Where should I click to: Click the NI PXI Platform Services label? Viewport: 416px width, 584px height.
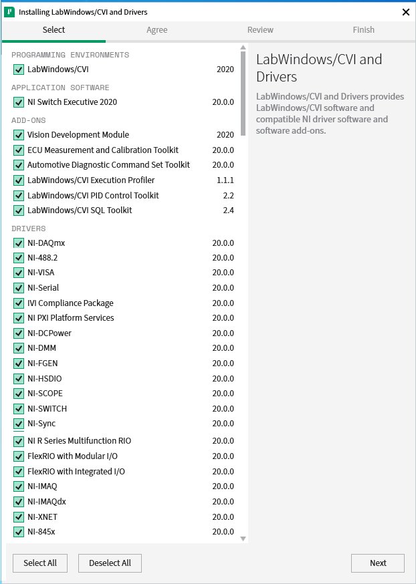pyautogui.click(x=71, y=318)
